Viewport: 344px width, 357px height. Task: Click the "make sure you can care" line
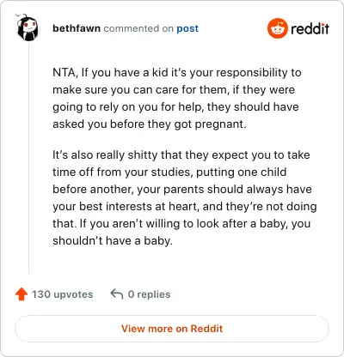174,90
